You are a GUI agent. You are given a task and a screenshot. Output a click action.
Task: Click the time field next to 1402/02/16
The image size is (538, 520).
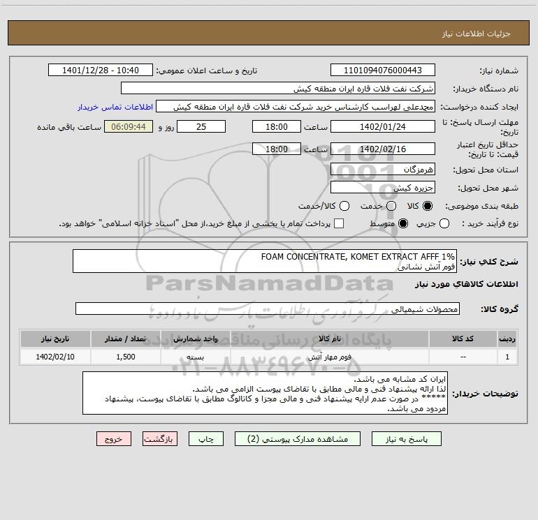(277, 149)
